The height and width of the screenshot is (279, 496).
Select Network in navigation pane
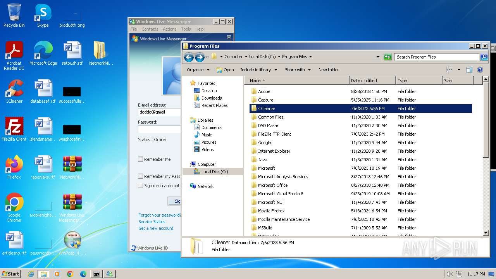(205, 186)
